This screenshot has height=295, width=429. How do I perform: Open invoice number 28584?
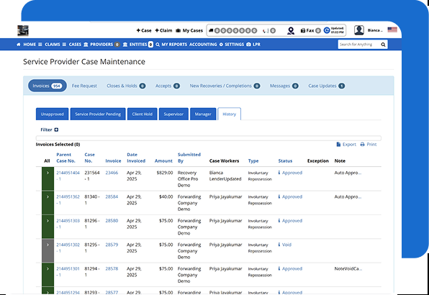(x=112, y=197)
